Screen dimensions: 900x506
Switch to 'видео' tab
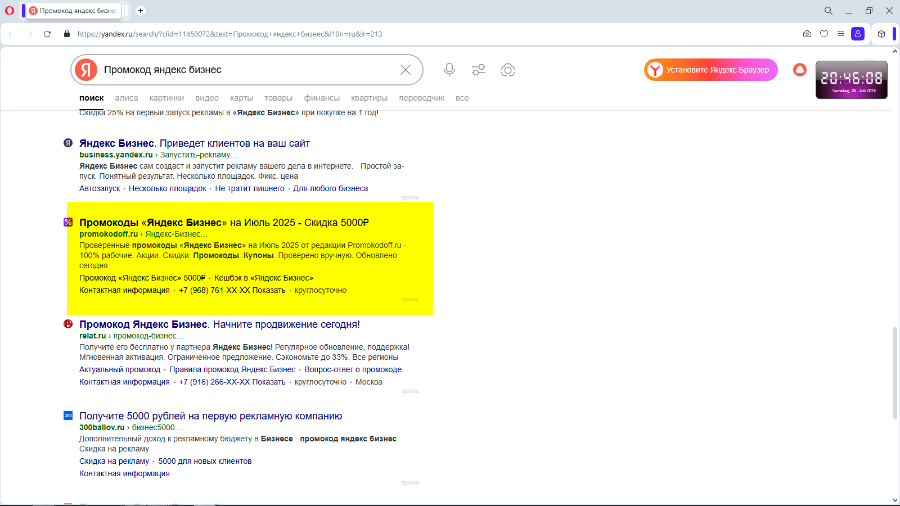[207, 98]
